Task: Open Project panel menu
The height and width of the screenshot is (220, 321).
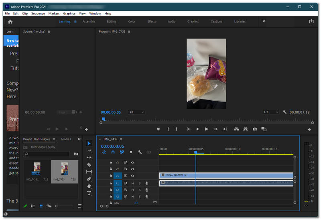Action: [x=54, y=139]
